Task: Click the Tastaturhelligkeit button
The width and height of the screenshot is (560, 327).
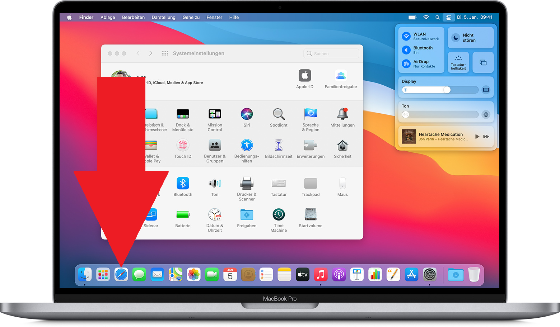Action: click(x=458, y=62)
